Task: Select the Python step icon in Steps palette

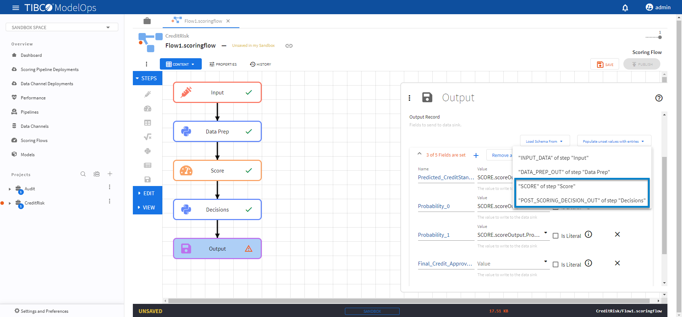Action: click(147, 151)
